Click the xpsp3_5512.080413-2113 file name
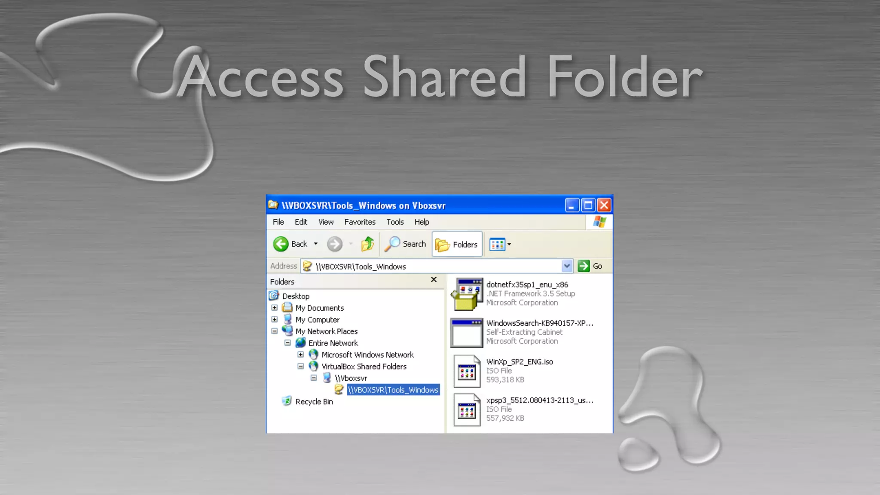 click(540, 400)
